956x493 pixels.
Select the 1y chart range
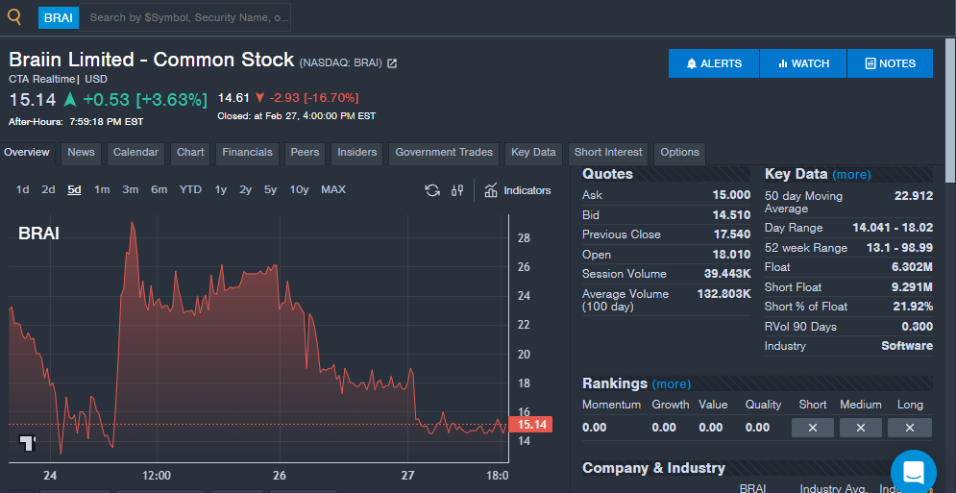[x=221, y=189]
